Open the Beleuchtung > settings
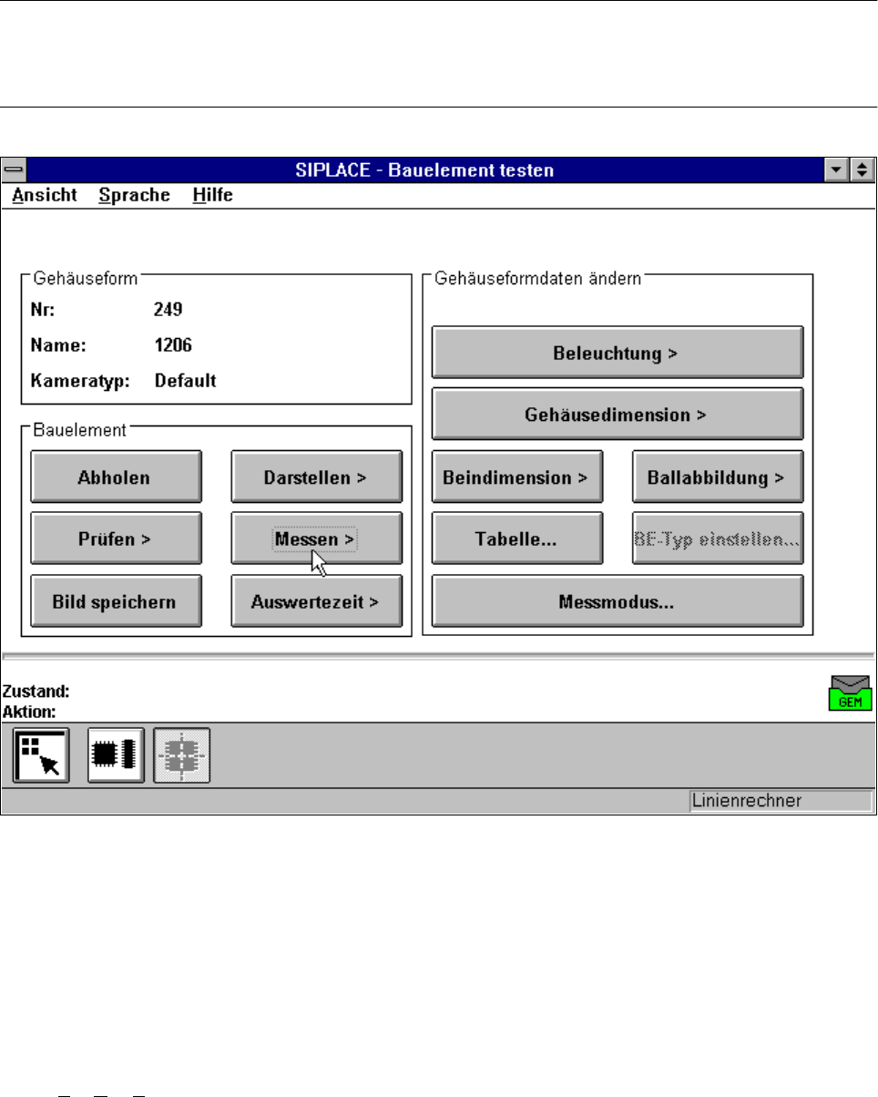This screenshot has height=1097, width=878. click(617, 352)
